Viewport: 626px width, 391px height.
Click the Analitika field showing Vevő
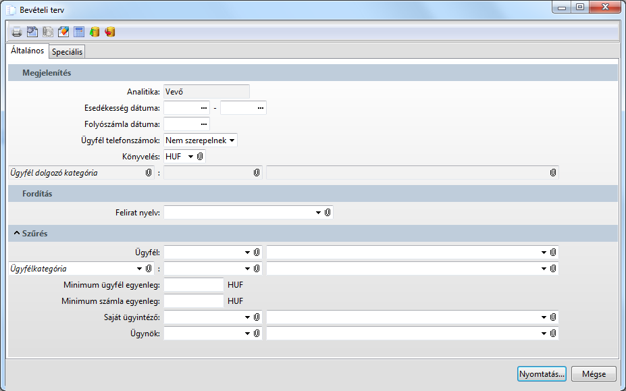point(207,91)
